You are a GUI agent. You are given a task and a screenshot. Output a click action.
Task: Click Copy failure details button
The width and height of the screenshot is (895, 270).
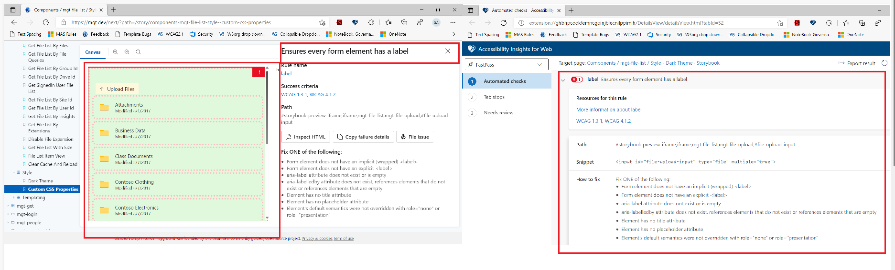(363, 137)
